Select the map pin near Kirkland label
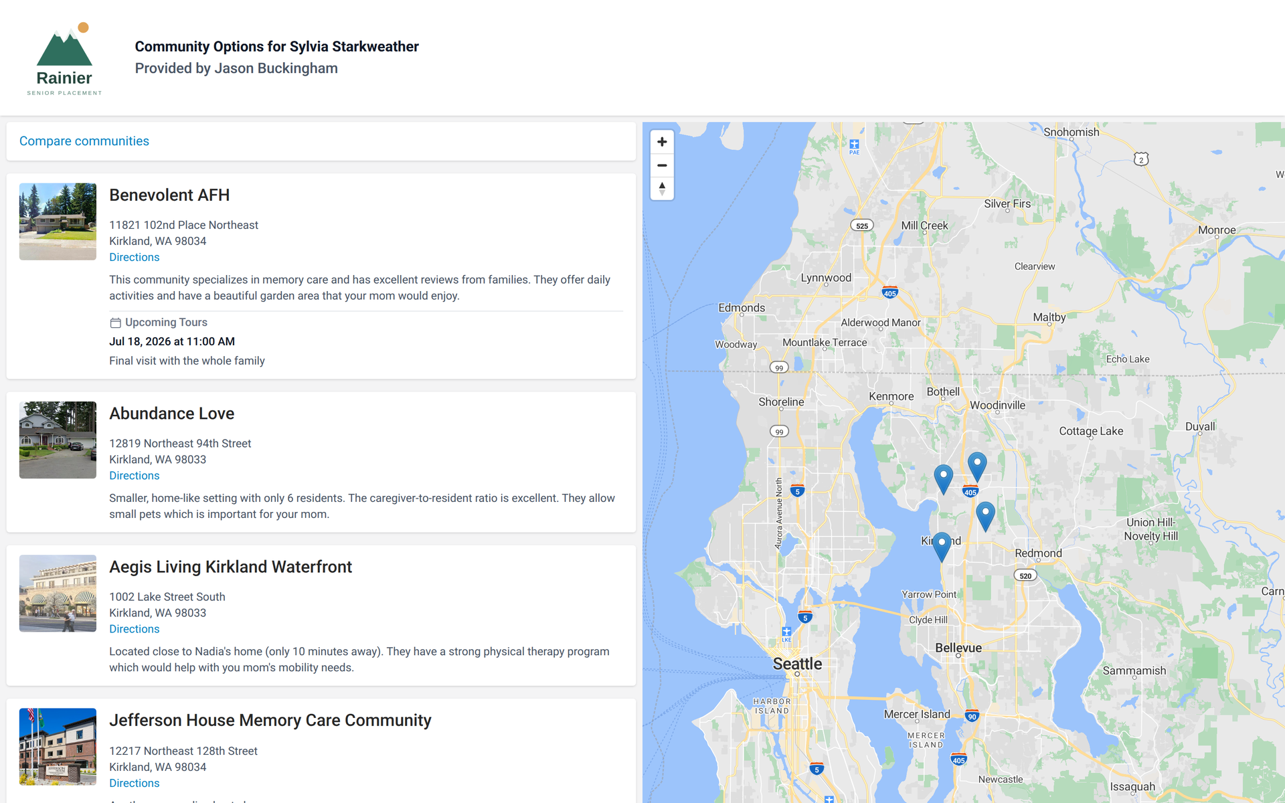The image size is (1285, 803). 942,547
